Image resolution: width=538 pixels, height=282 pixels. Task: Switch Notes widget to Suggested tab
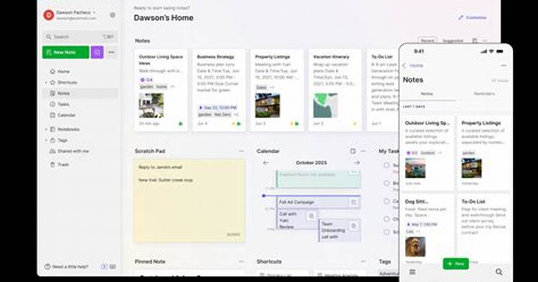coord(453,41)
